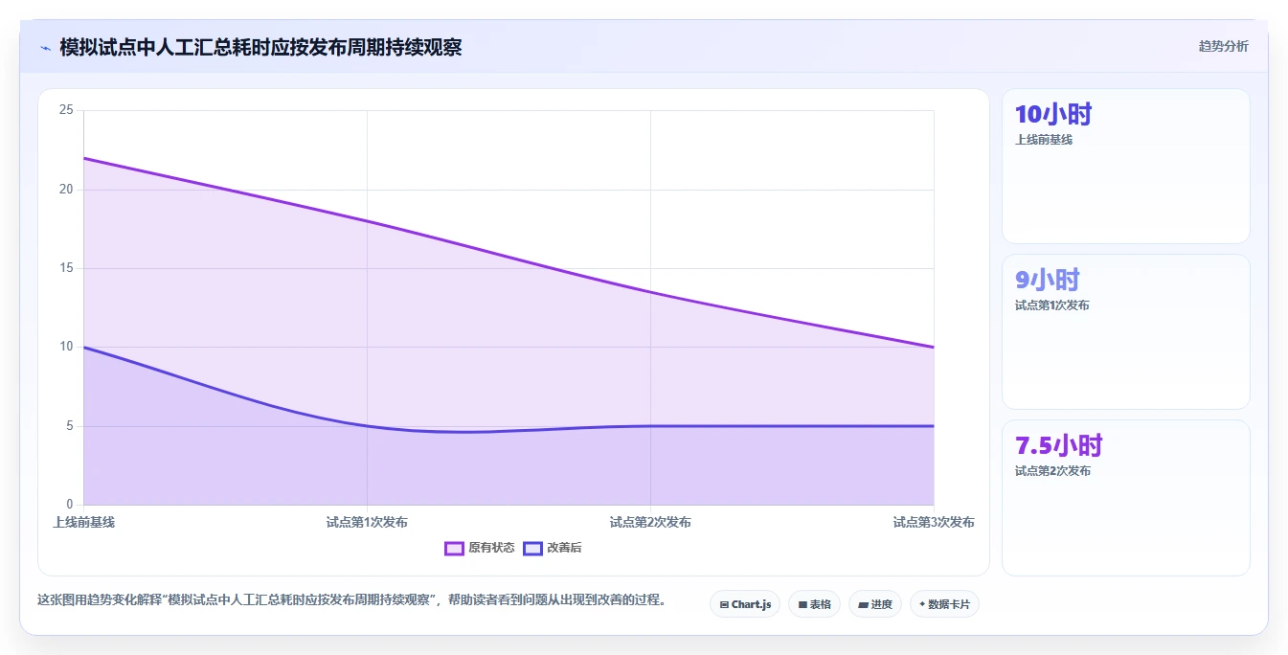The height and width of the screenshot is (655, 1288).
Task: Click the icon in the 表格 chip
Action: (x=802, y=605)
